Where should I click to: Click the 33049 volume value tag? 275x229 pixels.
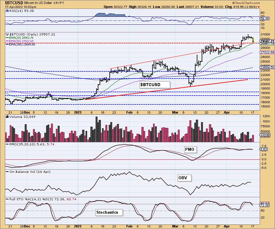coord(265,135)
